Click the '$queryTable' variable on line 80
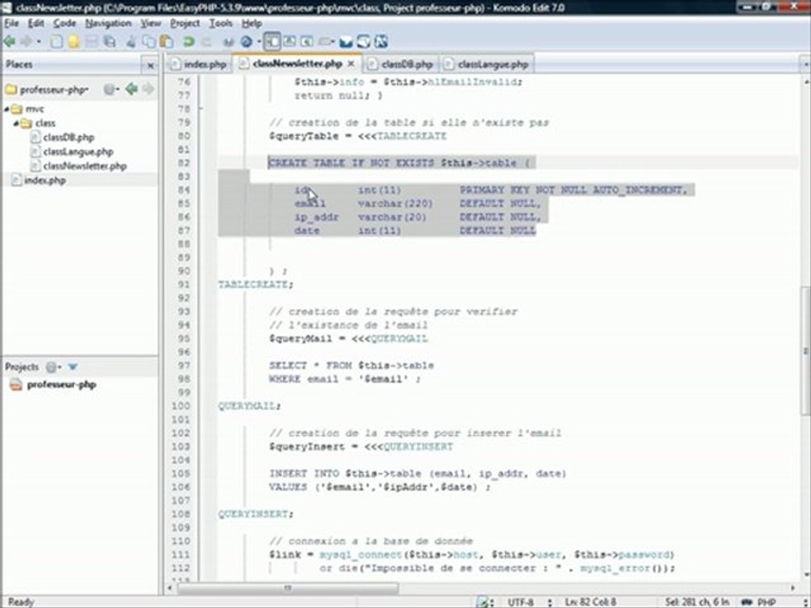 click(x=303, y=136)
